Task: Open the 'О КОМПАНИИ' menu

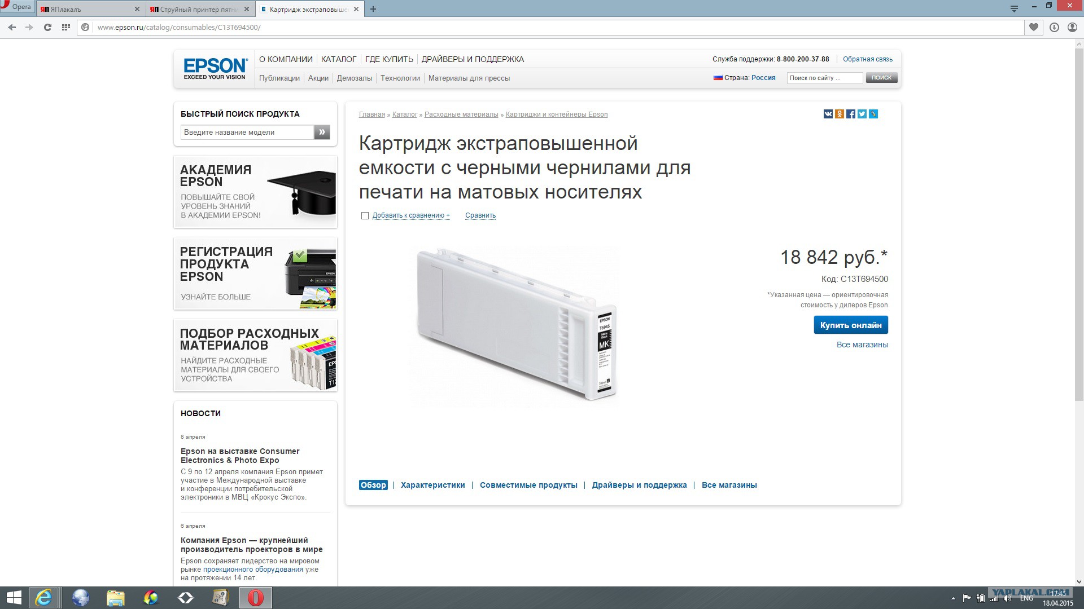Action: coord(286,59)
